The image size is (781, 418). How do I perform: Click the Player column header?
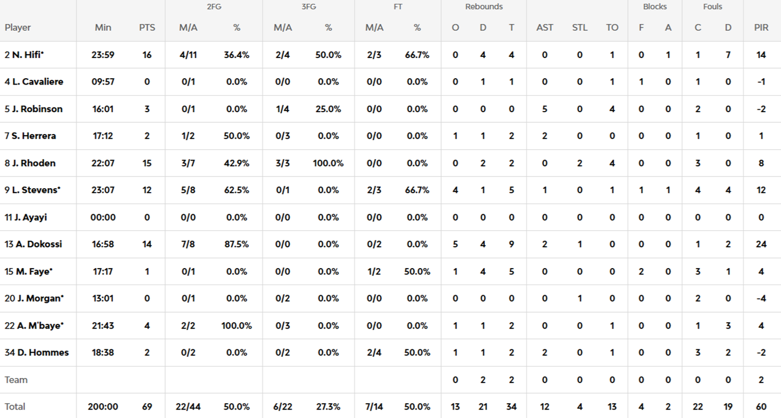[18, 28]
